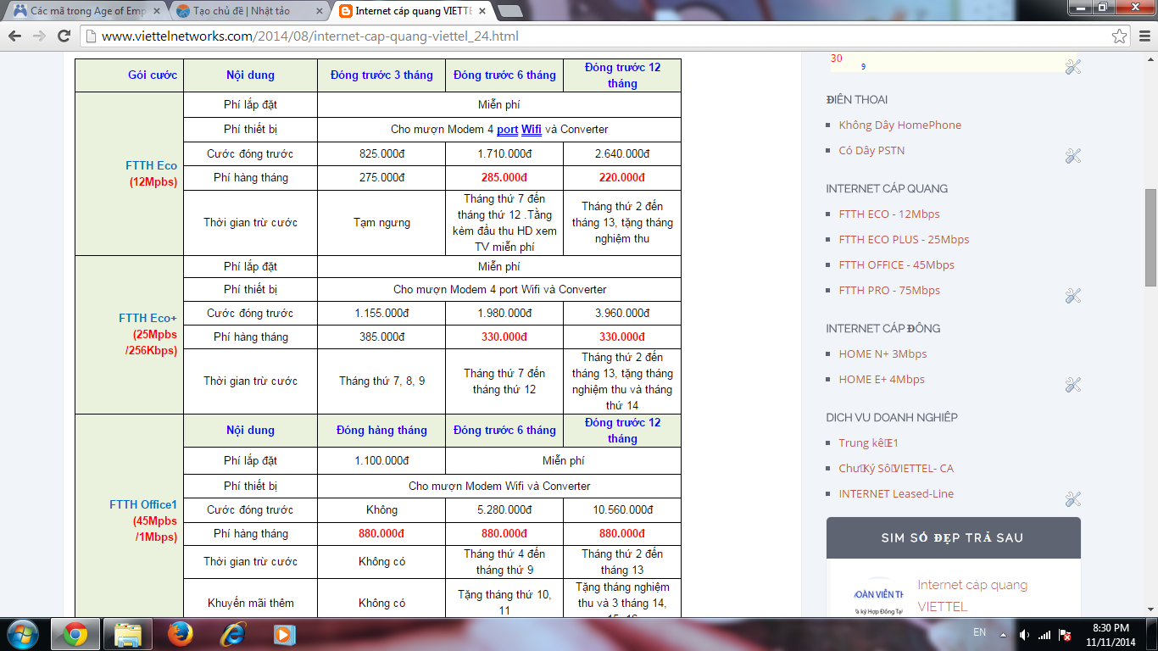Close the 'Các mã trong Age of Emp' tab
Image resolution: width=1158 pixels, height=651 pixels.
(156, 11)
